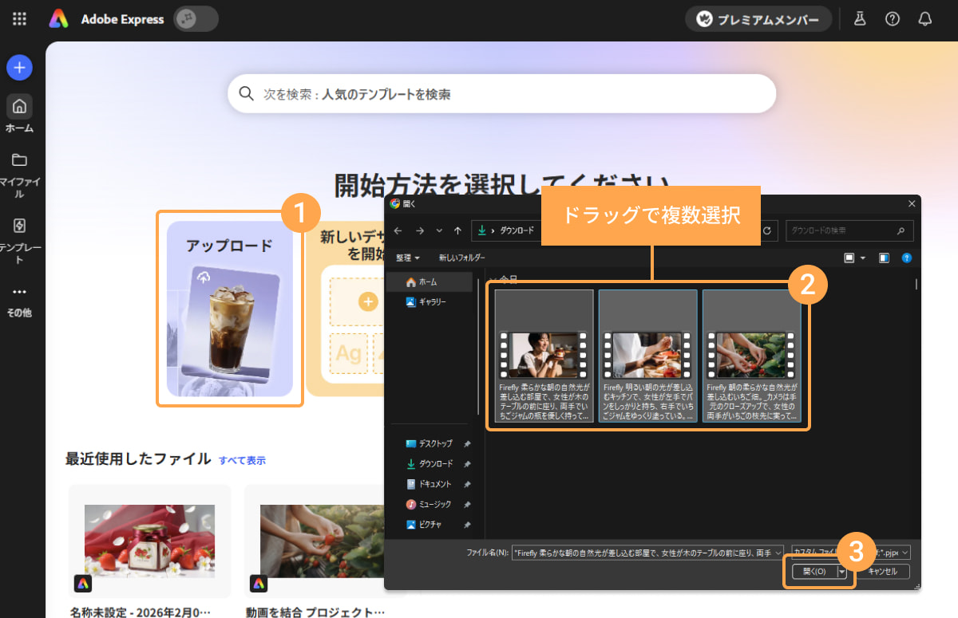This screenshot has height=618, width=958.
Task: Toggle the switch beside Adobe Express logo
Action: (196, 19)
